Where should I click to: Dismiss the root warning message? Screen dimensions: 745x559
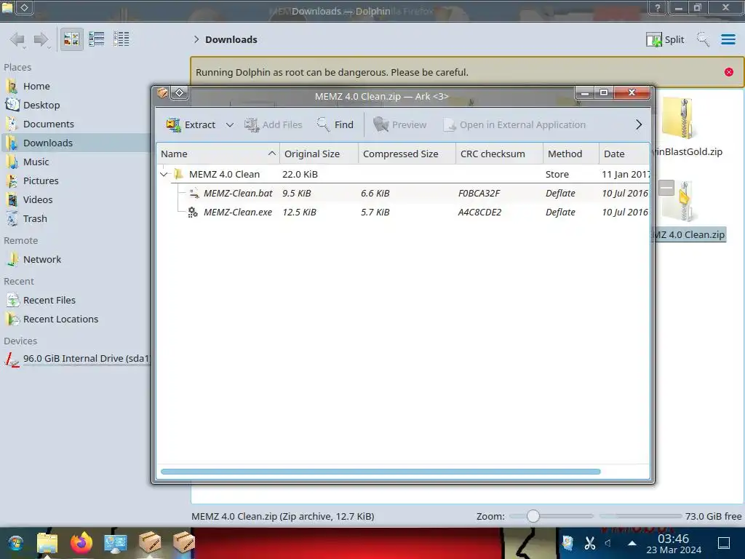[728, 72]
